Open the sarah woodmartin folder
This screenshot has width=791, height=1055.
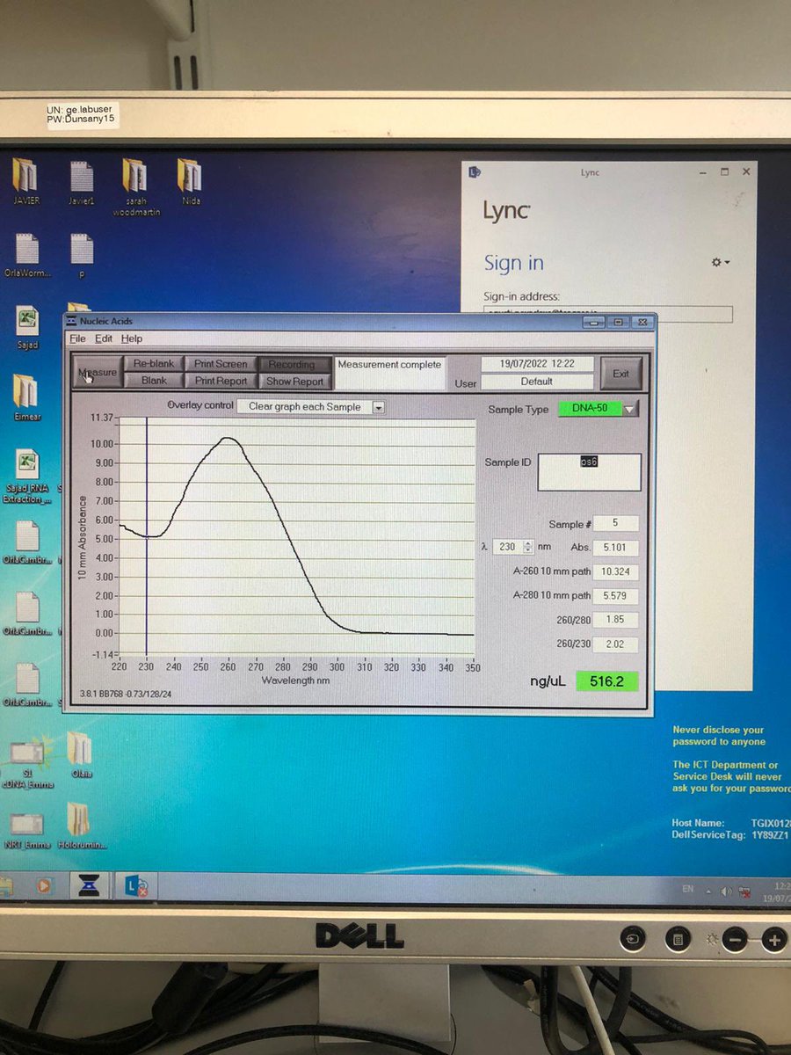coord(135,187)
